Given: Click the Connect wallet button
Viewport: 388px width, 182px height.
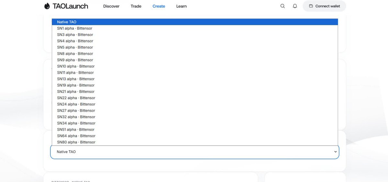Looking at the screenshot, I should click(324, 6).
